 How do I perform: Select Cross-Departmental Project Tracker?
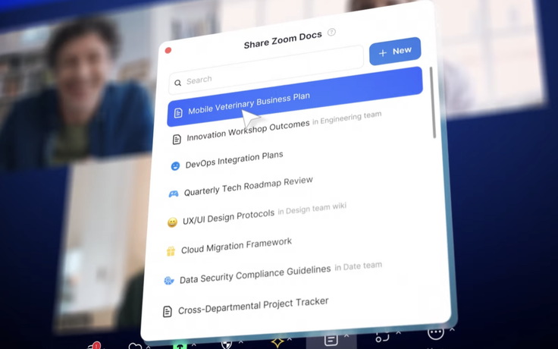[253, 307]
